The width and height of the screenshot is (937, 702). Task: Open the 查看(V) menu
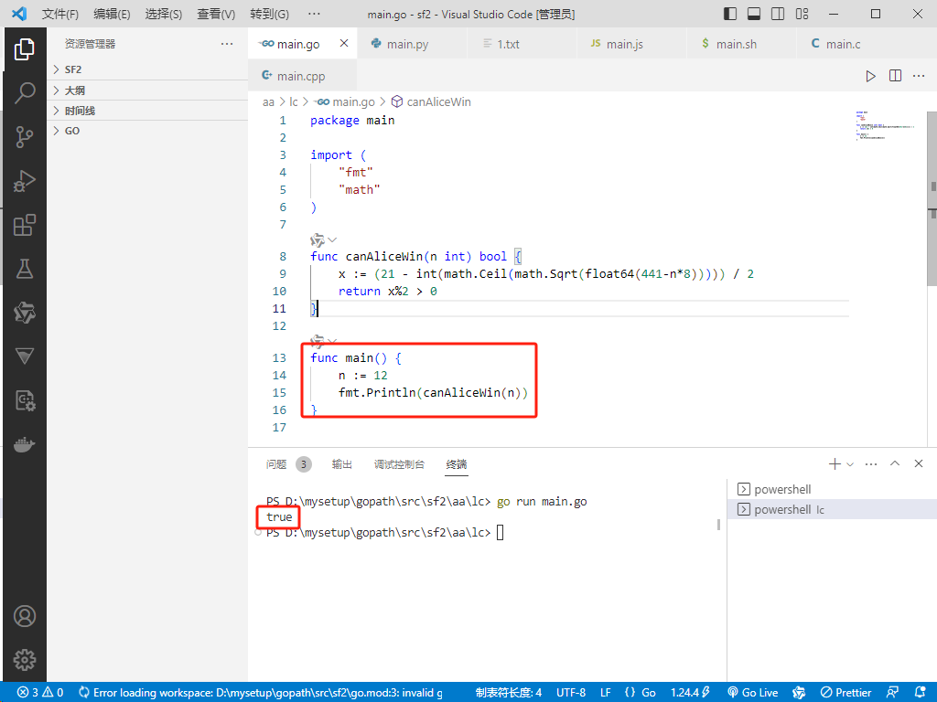pyautogui.click(x=216, y=14)
